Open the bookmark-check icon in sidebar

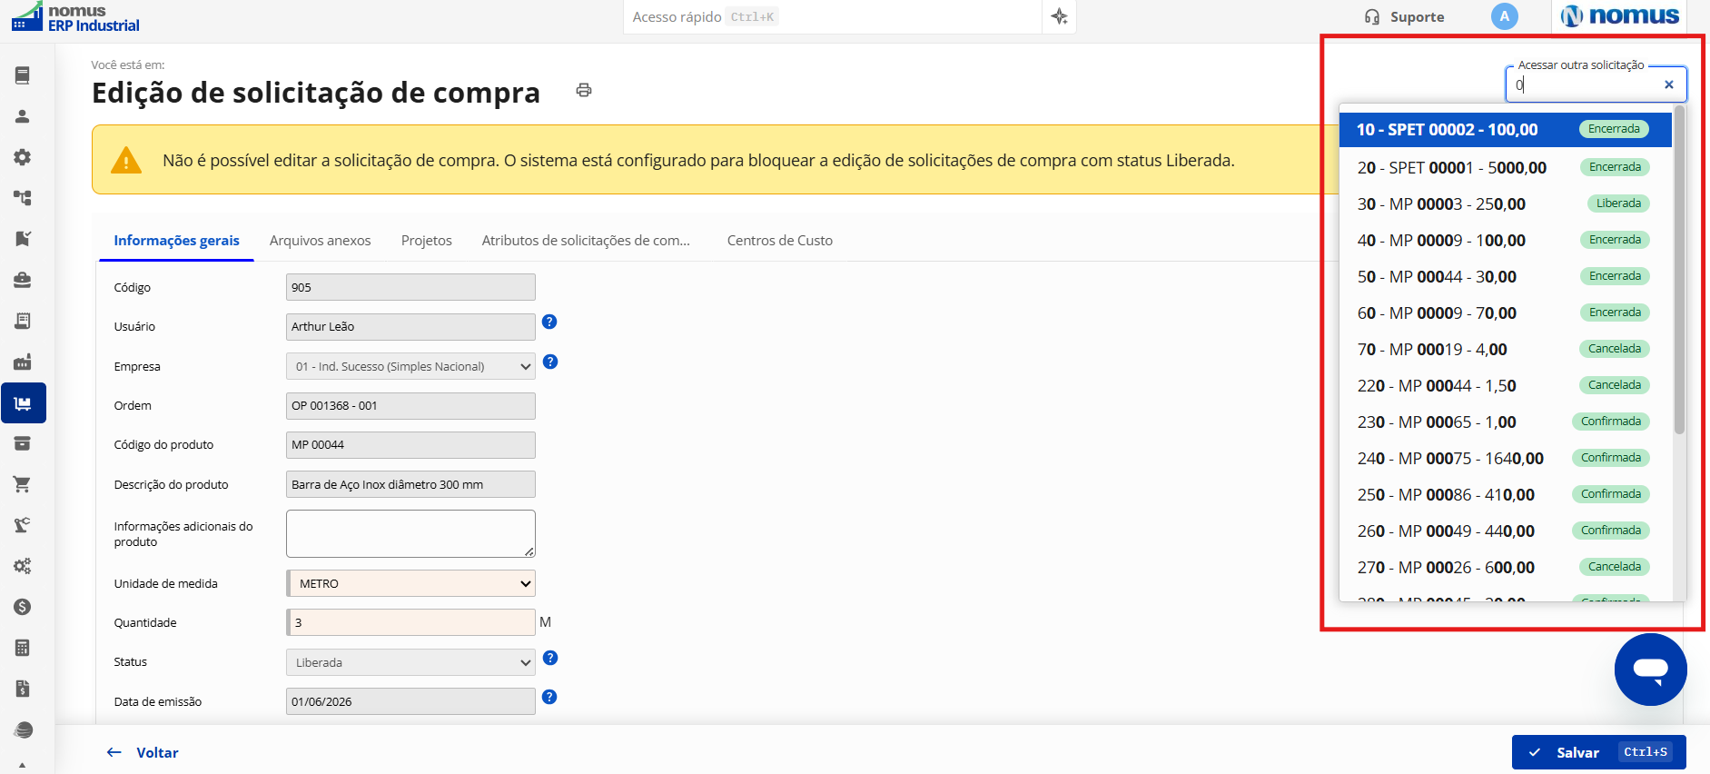[x=23, y=239]
